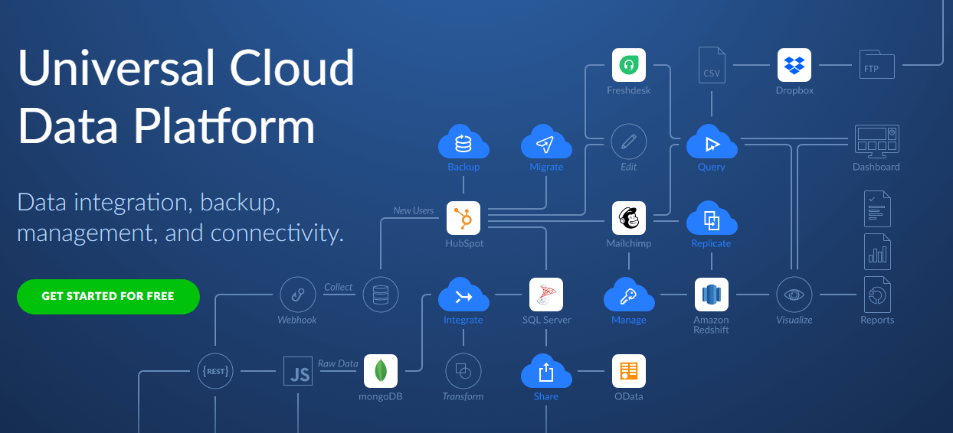This screenshot has height=433, width=953.
Task: Click the Mailchimp logo icon
Action: [629, 218]
